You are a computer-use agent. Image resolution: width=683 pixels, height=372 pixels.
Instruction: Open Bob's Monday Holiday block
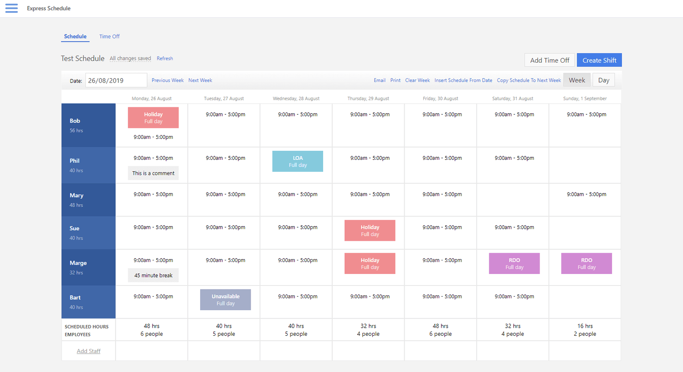153,118
